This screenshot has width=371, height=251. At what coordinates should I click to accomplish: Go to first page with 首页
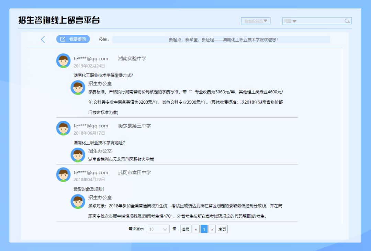pyautogui.click(x=185, y=229)
